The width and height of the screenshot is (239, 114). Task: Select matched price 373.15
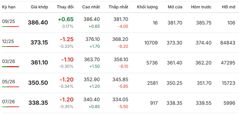[x=39, y=43]
